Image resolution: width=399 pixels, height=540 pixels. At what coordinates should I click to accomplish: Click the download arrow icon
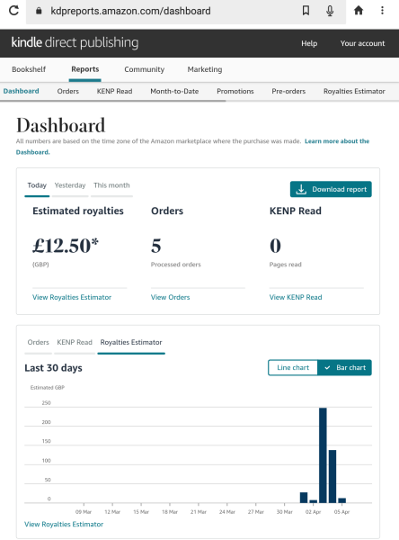click(x=301, y=189)
